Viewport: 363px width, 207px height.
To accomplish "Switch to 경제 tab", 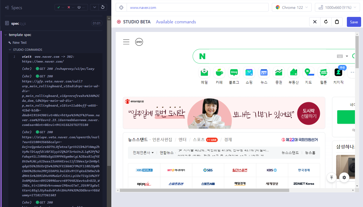I will 228,140.
